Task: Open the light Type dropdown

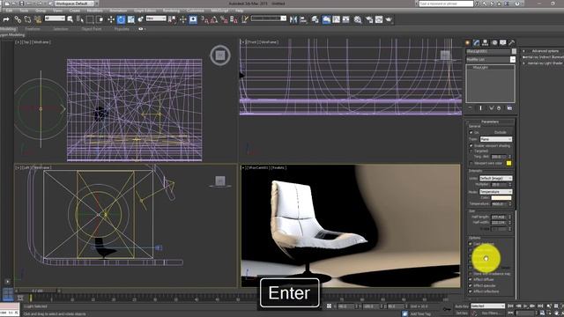Action: coord(496,139)
